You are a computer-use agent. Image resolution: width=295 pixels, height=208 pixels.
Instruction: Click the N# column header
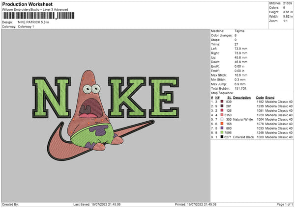coord(217,98)
